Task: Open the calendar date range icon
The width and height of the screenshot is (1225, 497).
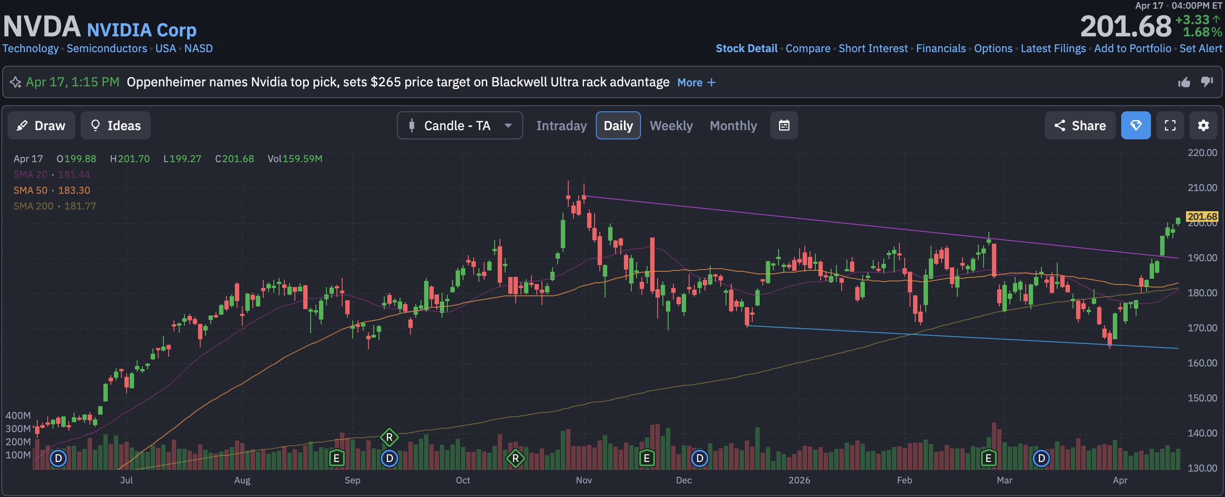Action: (x=784, y=125)
